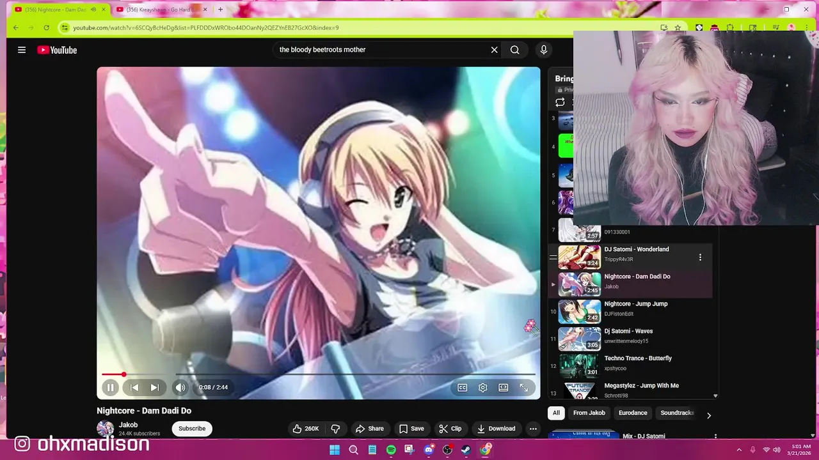
Task: Open OBS Studio from the taskbar
Action: 447,450
